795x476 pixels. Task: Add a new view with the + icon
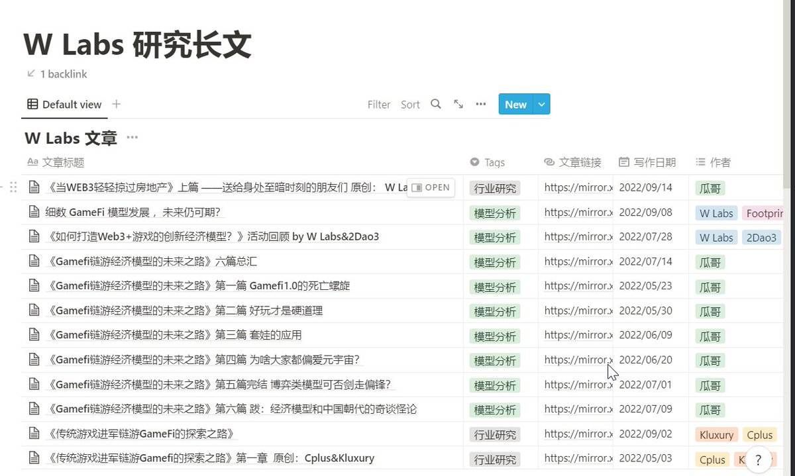(116, 104)
